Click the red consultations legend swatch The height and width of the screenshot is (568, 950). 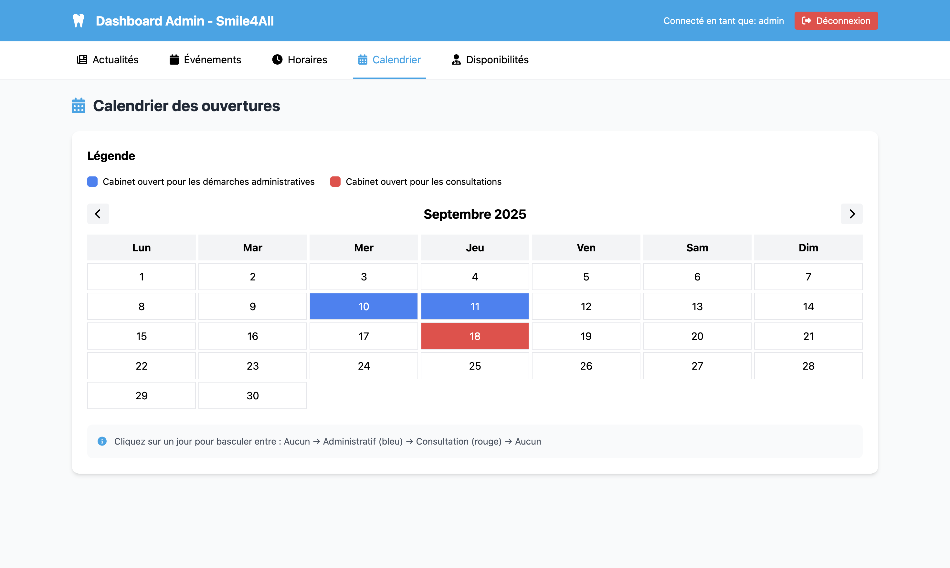coord(335,182)
